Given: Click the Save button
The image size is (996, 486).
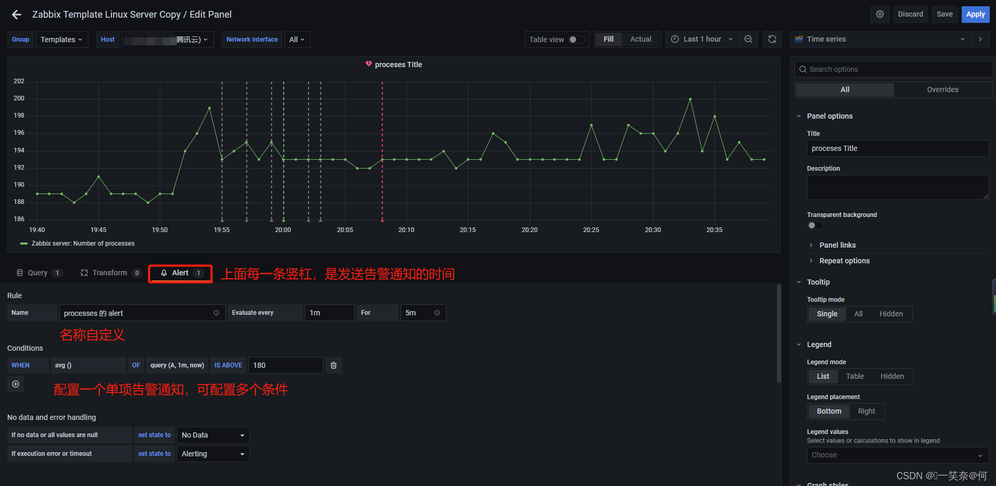Looking at the screenshot, I should point(944,15).
